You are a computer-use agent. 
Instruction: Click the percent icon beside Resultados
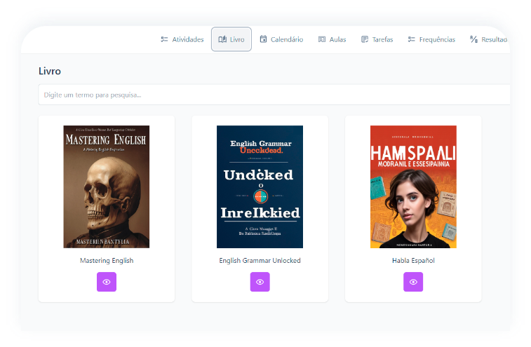point(473,40)
